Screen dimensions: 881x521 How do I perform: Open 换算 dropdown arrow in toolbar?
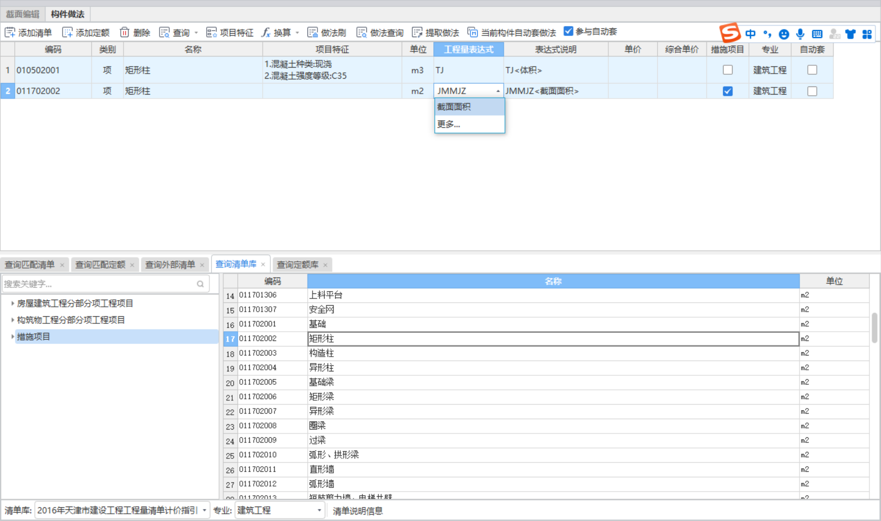(x=297, y=33)
